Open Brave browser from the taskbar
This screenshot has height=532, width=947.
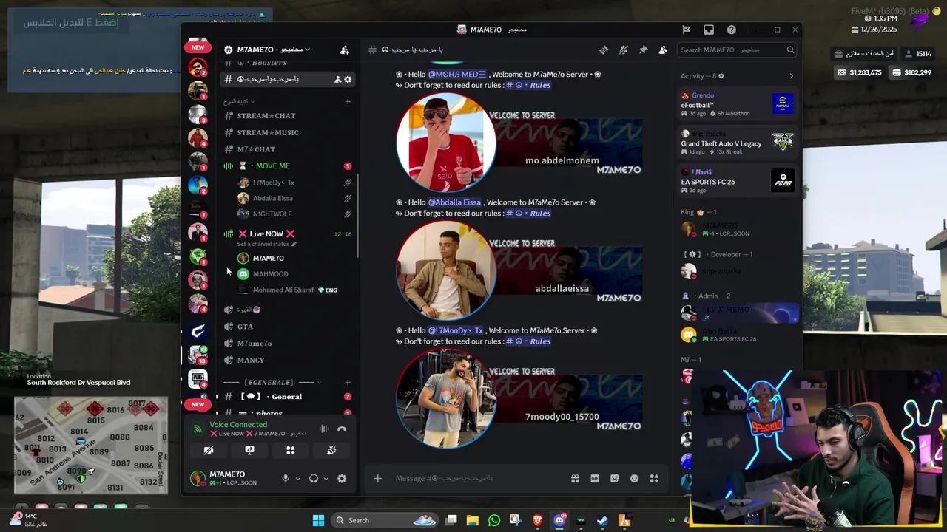pyautogui.click(x=538, y=520)
